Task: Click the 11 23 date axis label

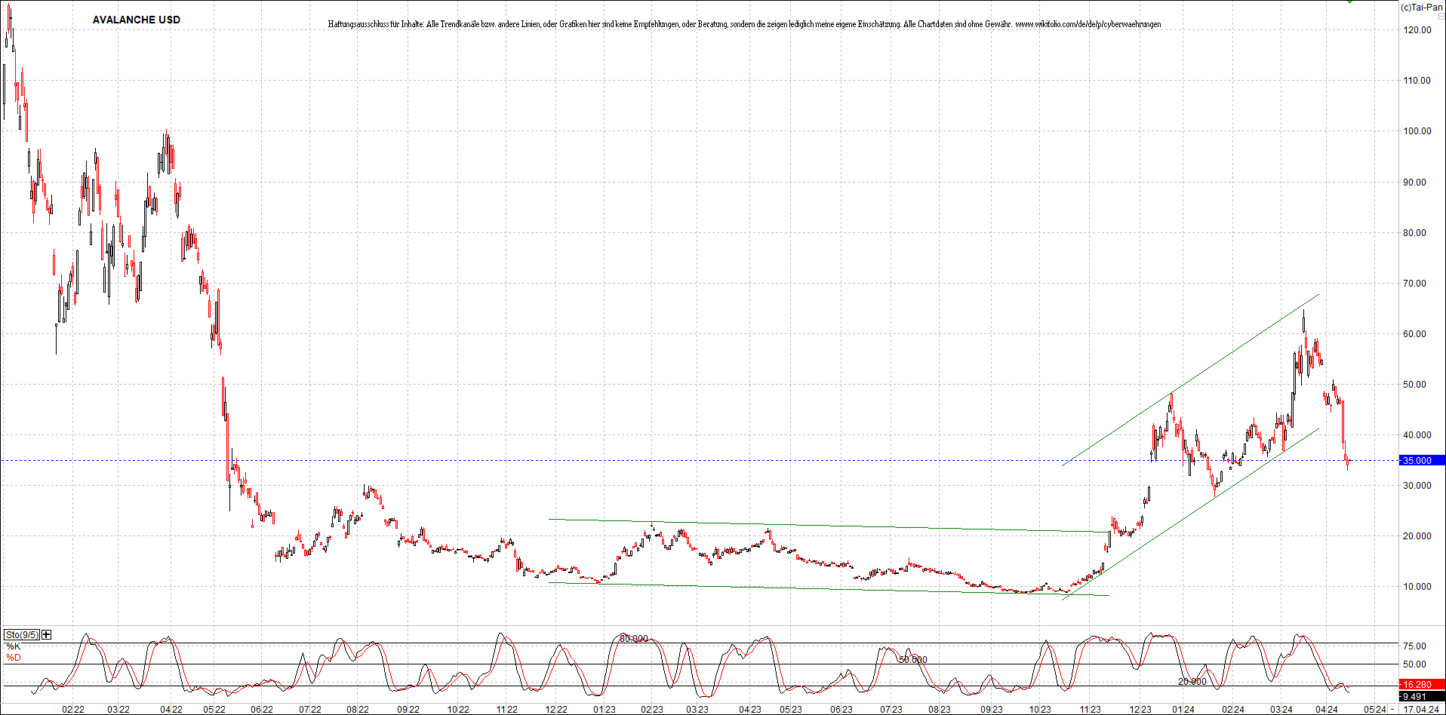Action: pyautogui.click(x=1090, y=710)
